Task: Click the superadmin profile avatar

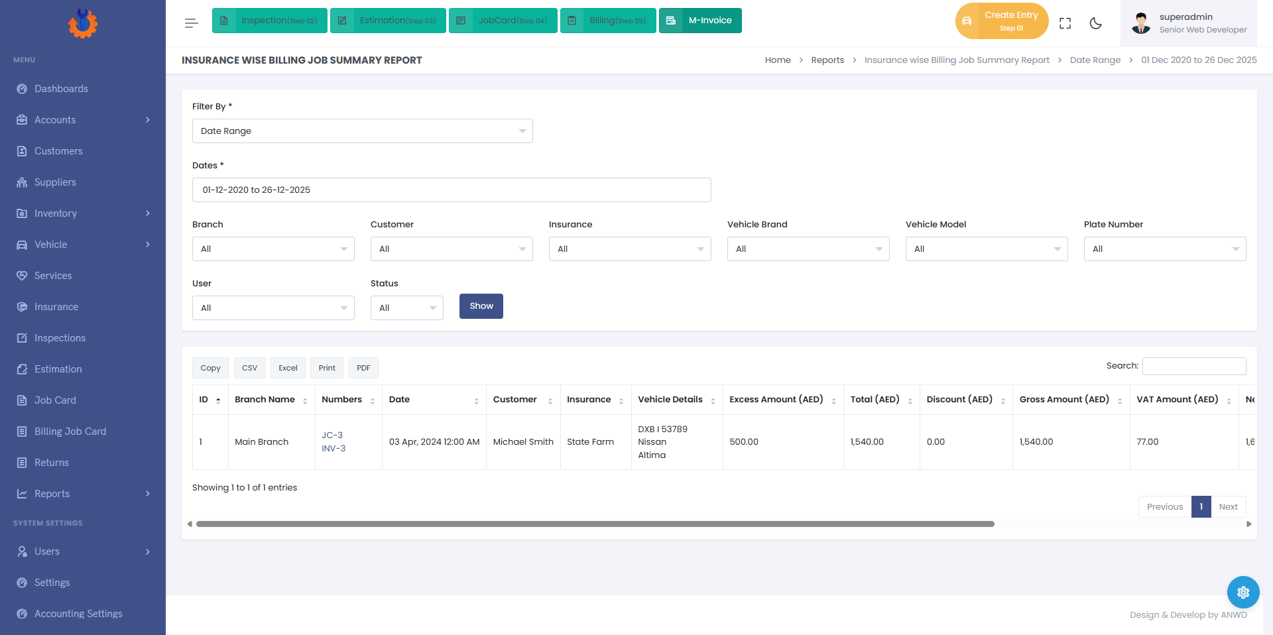Action: click(x=1141, y=23)
